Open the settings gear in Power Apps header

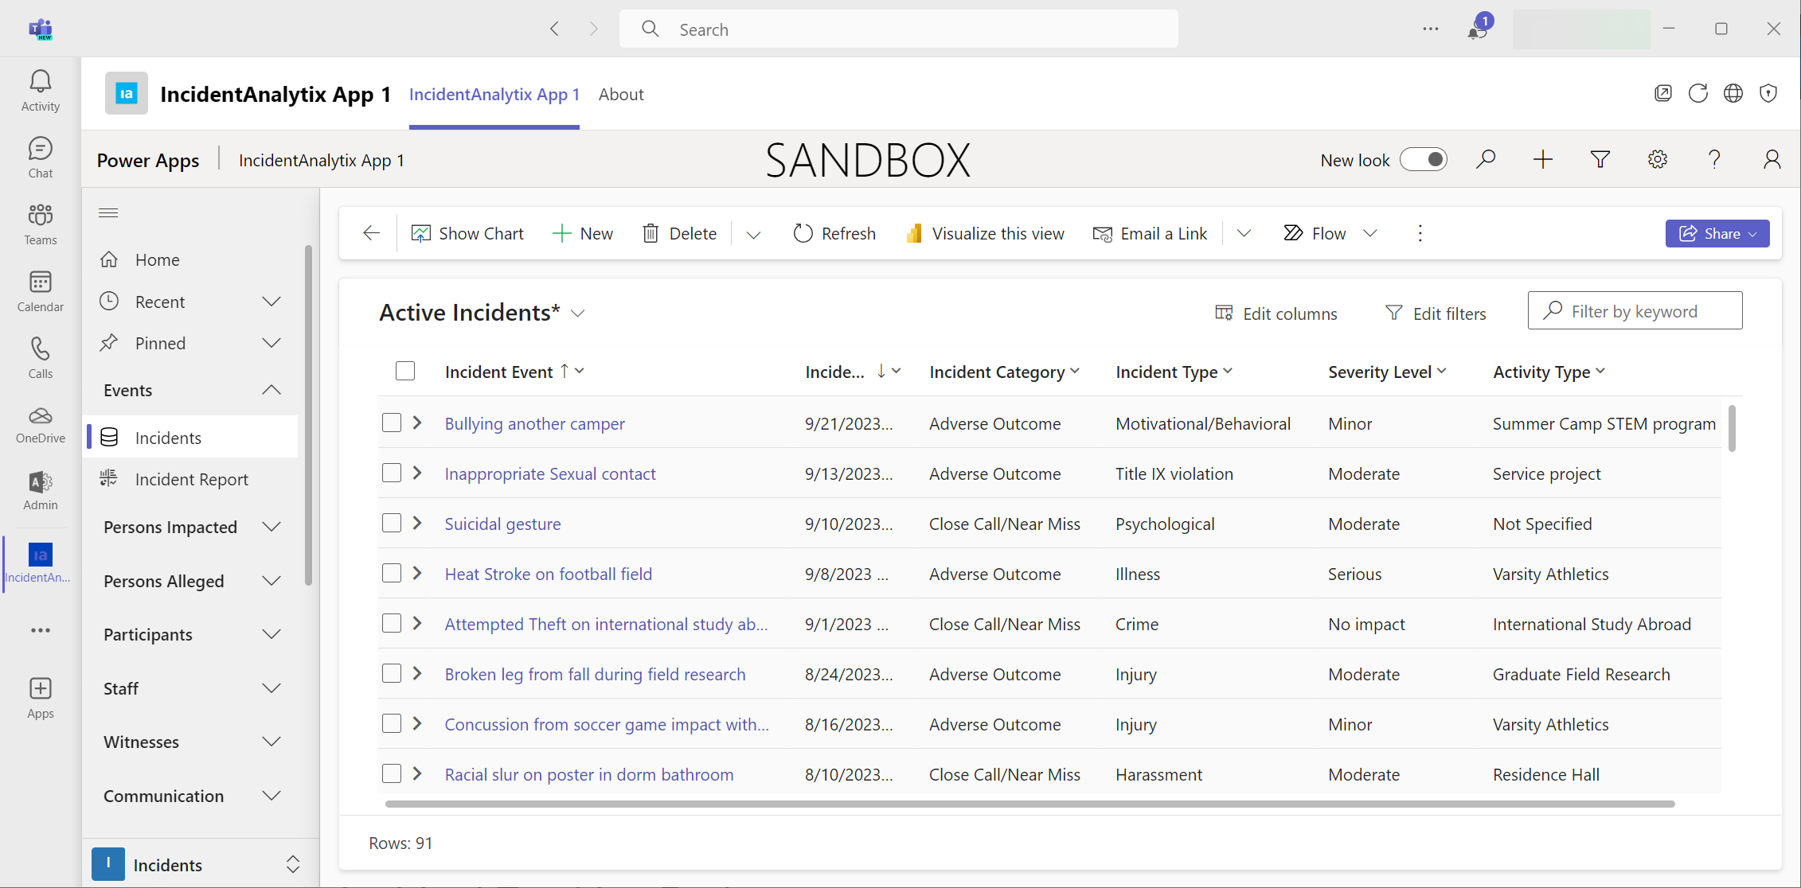1657,160
